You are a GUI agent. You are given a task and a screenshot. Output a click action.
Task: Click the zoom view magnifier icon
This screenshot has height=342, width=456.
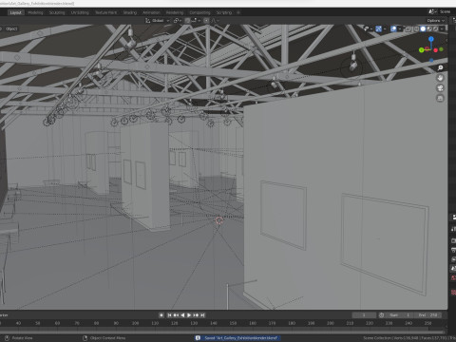[x=440, y=67]
